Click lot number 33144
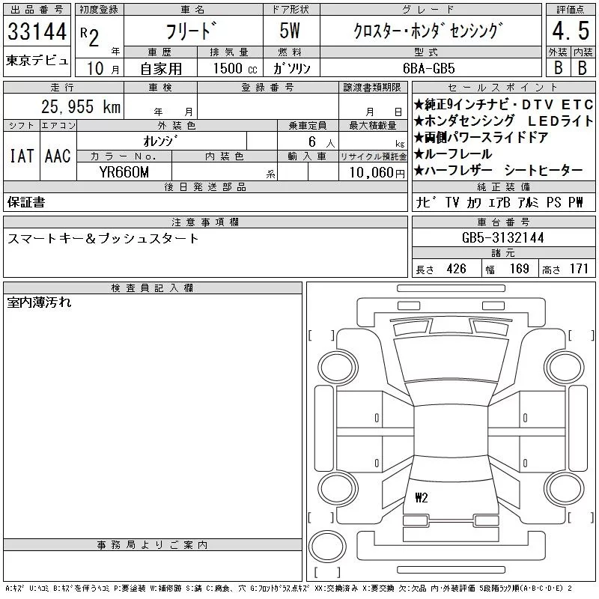Screen dimensions: 599x599 37,31
